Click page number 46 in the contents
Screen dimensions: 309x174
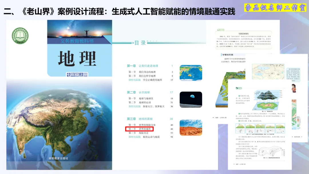click(172, 129)
